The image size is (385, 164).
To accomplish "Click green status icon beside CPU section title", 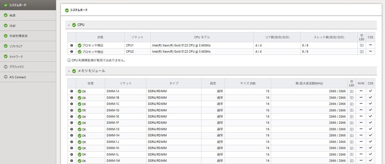I will pos(74,25).
